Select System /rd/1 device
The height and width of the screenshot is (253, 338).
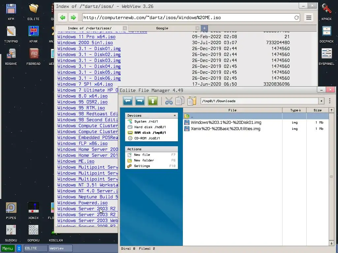tap(151, 121)
